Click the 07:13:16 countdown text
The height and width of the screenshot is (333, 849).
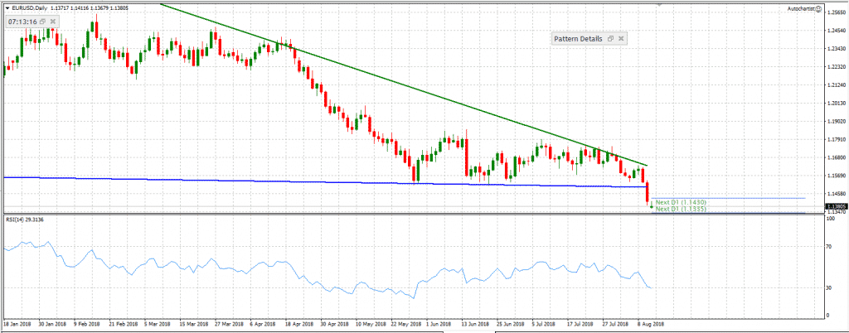click(x=22, y=22)
